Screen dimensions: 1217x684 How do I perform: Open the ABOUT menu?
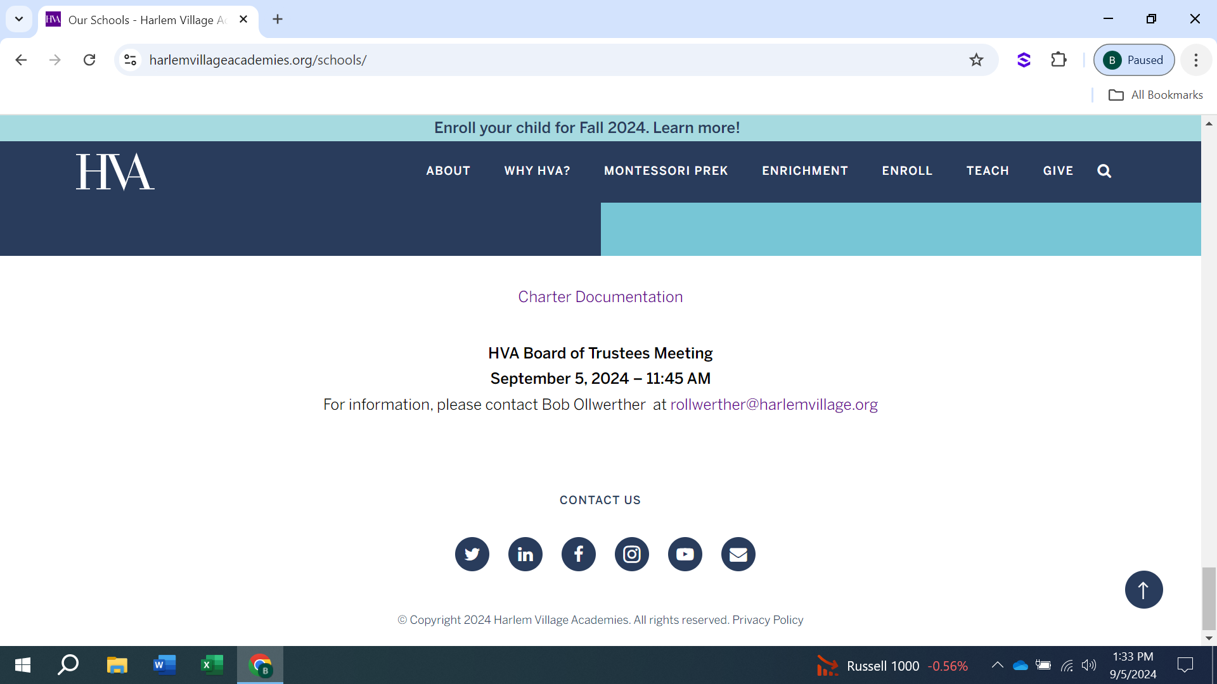(448, 171)
